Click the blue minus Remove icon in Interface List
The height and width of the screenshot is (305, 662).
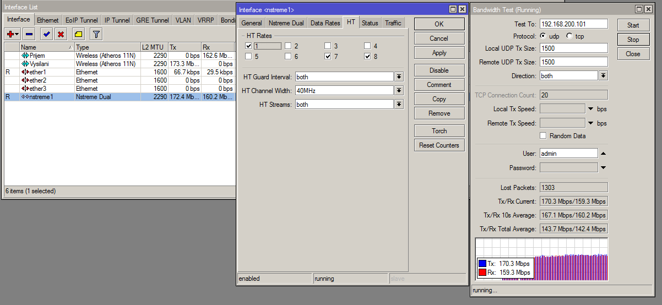[x=29, y=34]
